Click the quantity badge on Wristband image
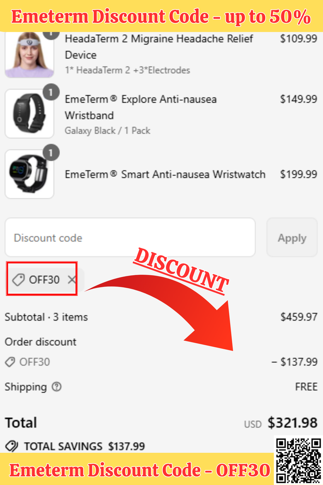Screen dimensions: 323x485 click(x=50, y=93)
